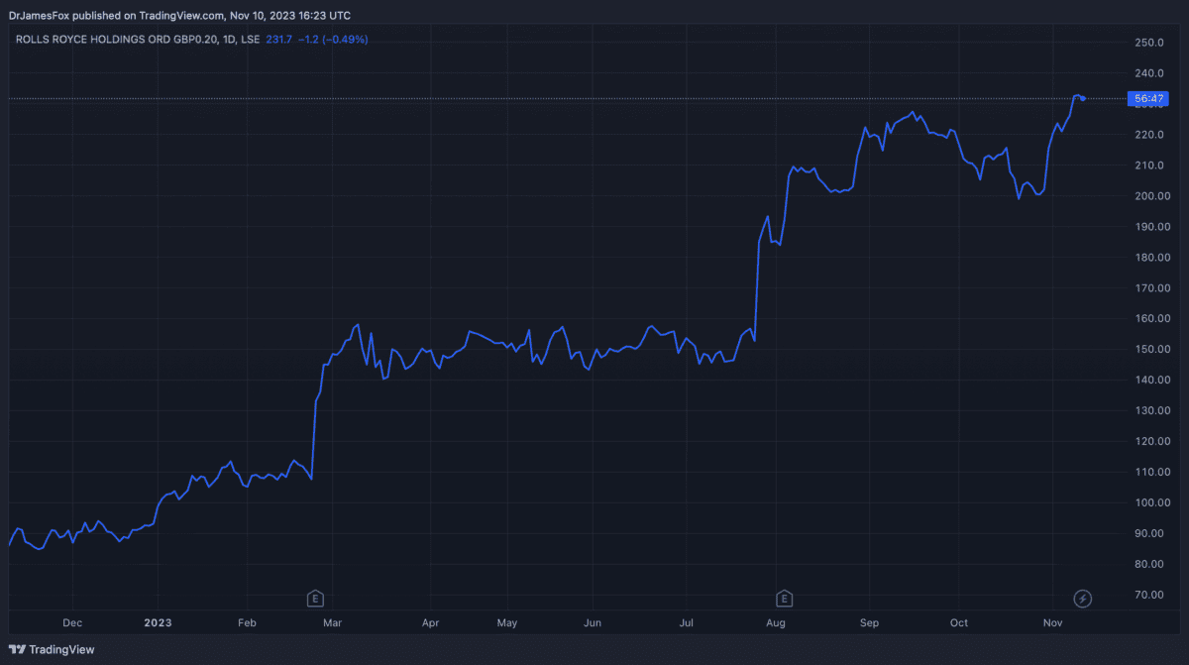Click the last price dot on the line
This screenshot has width=1189, height=665.
tap(1083, 98)
